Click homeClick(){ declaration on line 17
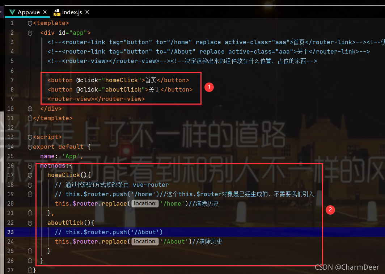The width and height of the screenshot is (385, 274). point(69,175)
